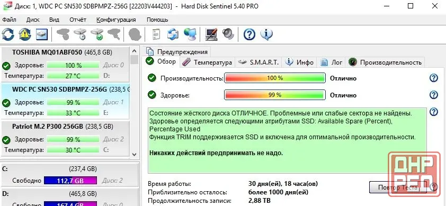Open the report document toolbar icon
Screen dimensions: 446x206
(156, 34)
